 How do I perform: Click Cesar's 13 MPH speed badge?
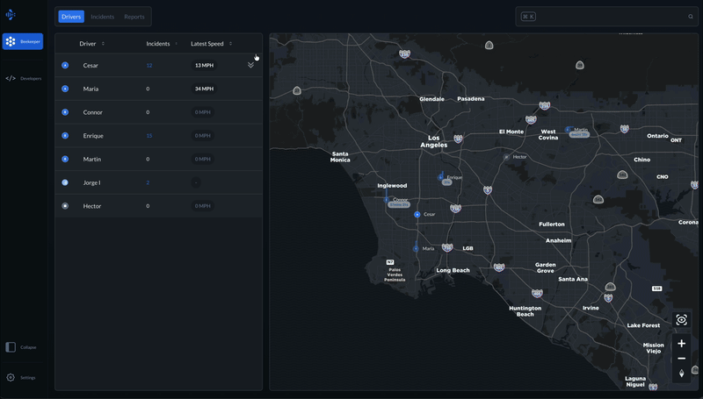[x=204, y=65]
